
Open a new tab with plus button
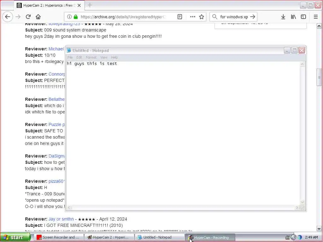[x=90, y=5]
